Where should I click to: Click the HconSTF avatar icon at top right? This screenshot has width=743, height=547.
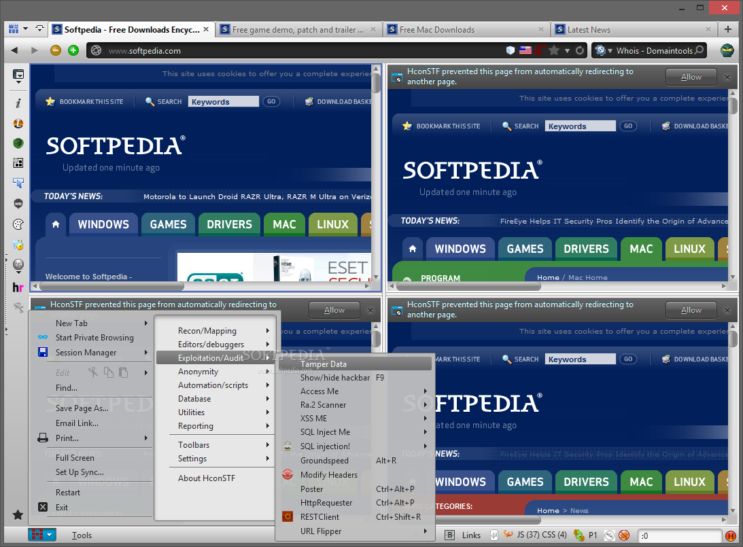727,50
